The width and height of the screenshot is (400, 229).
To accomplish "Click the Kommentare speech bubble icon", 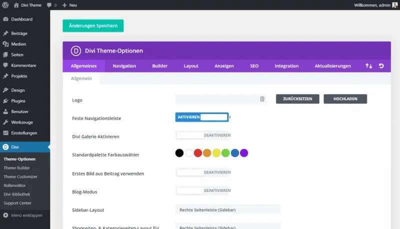I will (x=5, y=65).
